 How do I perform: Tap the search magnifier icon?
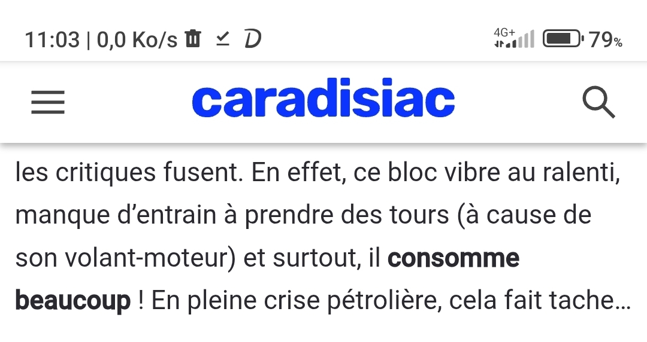(x=598, y=103)
